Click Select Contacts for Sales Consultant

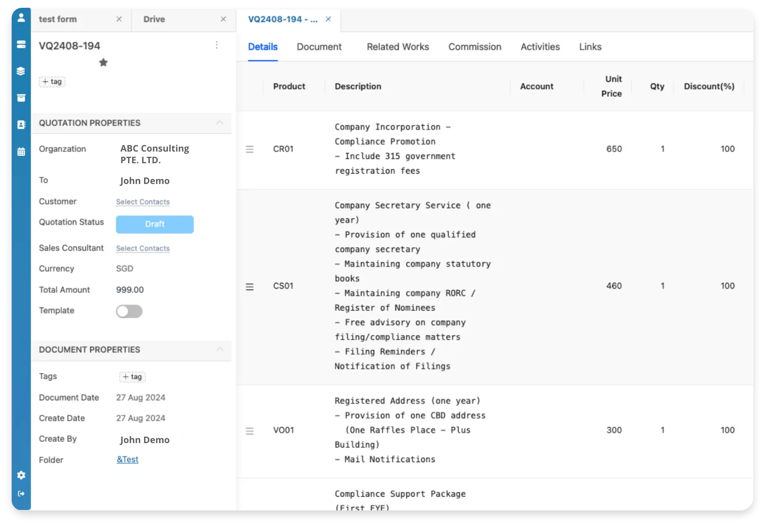[142, 248]
